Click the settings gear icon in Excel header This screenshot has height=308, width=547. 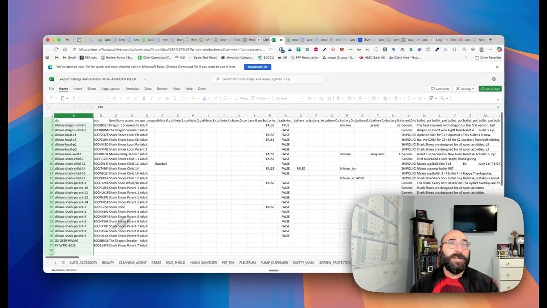coord(494,79)
